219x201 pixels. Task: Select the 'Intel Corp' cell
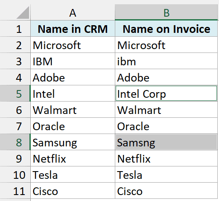[166, 93]
